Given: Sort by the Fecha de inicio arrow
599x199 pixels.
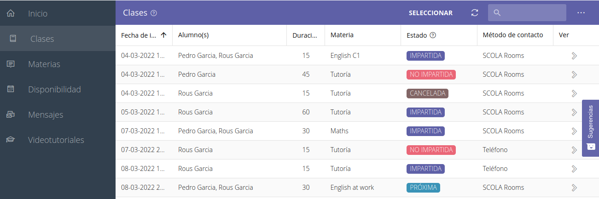Looking at the screenshot, I should (163, 35).
